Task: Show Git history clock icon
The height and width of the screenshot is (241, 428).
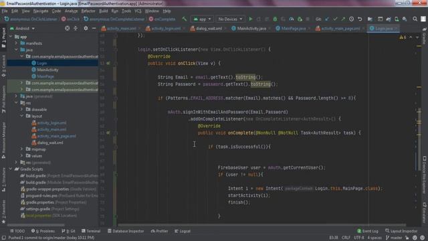Action: [x=352, y=19]
